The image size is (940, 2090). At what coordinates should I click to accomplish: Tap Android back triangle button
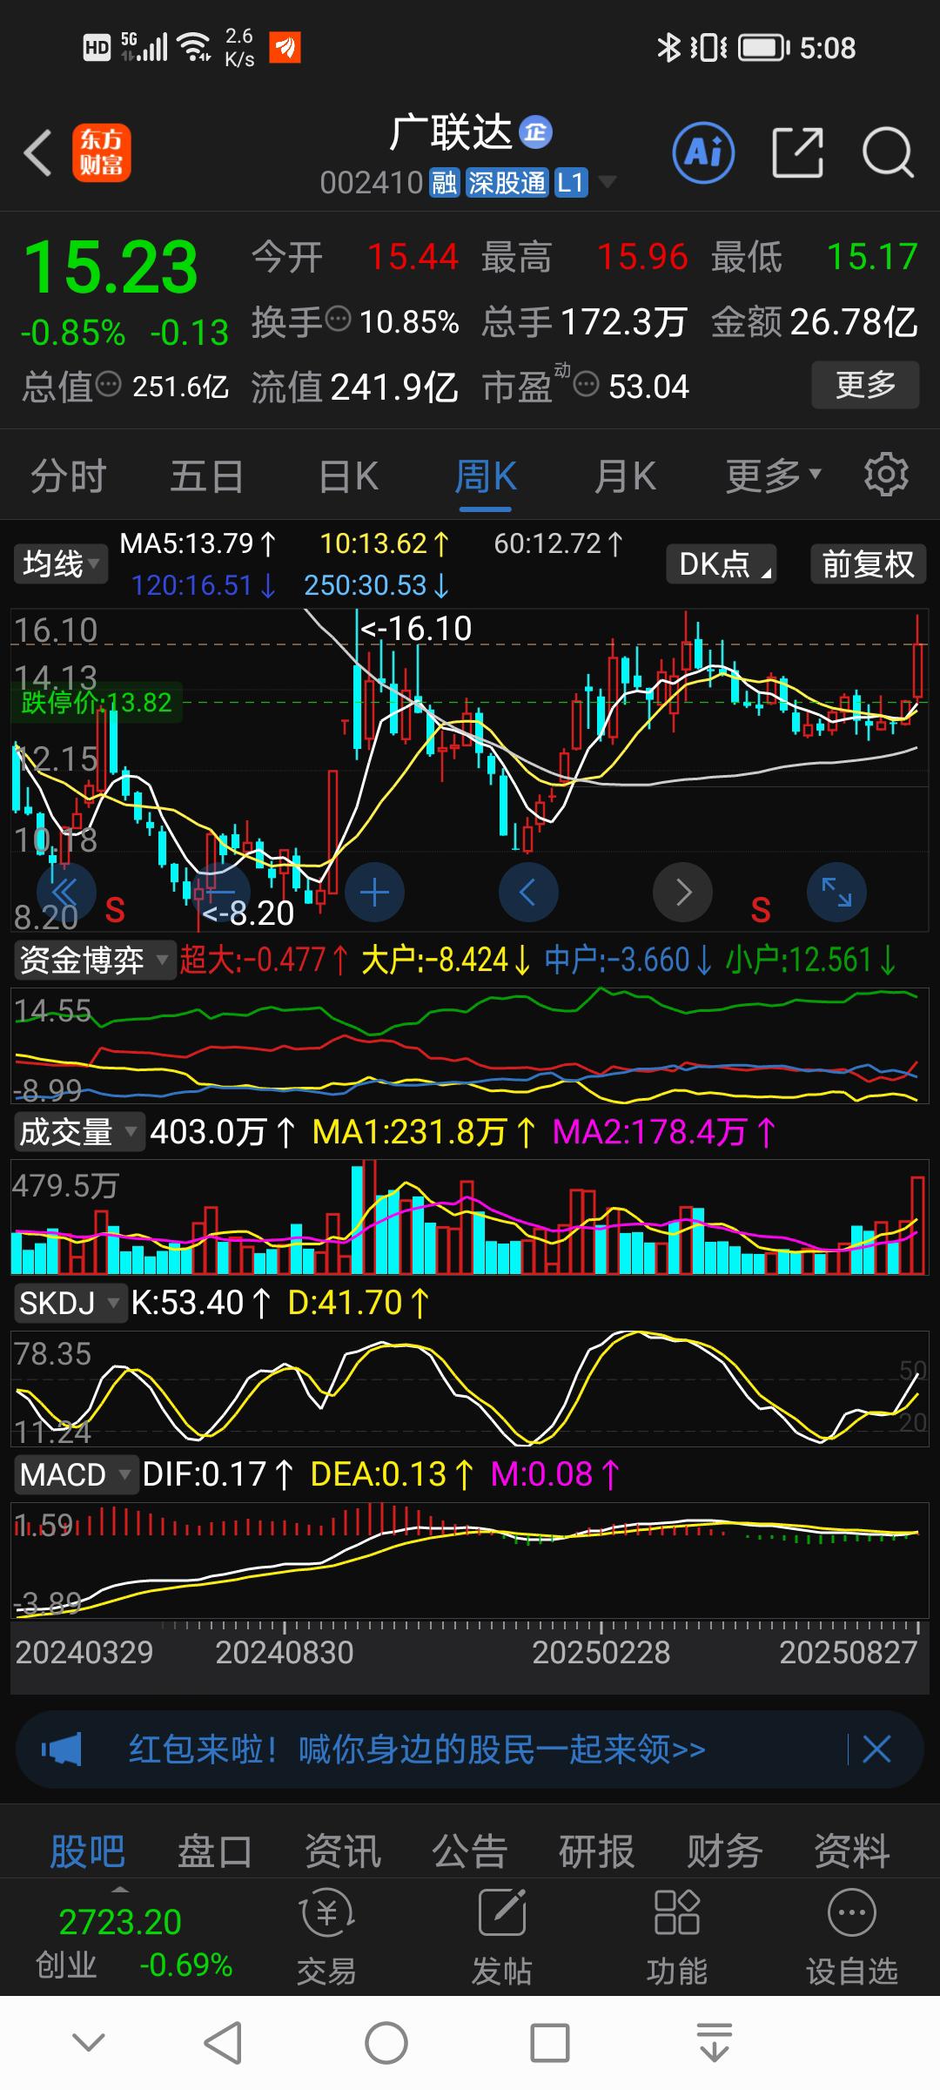[x=222, y=2043]
